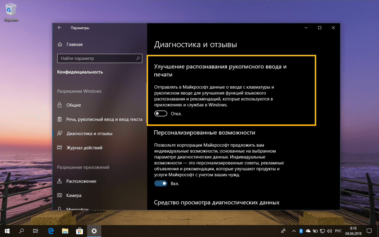Open File Explorer from the taskbar
This screenshot has width=379, height=237.
pyautogui.click(x=65, y=231)
